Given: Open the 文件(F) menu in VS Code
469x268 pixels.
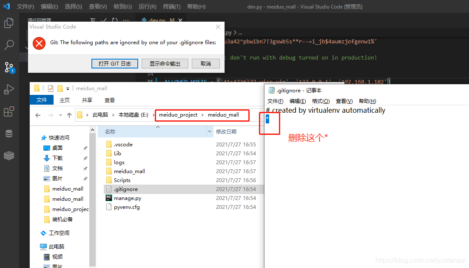Looking at the screenshot, I should (x=26, y=6).
